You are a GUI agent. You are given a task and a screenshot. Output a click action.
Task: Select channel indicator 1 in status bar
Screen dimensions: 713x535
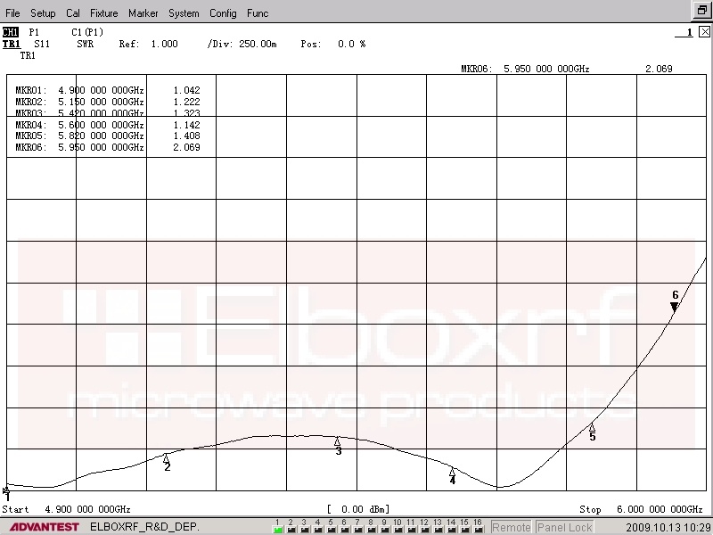pyautogui.click(x=277, y=527)
